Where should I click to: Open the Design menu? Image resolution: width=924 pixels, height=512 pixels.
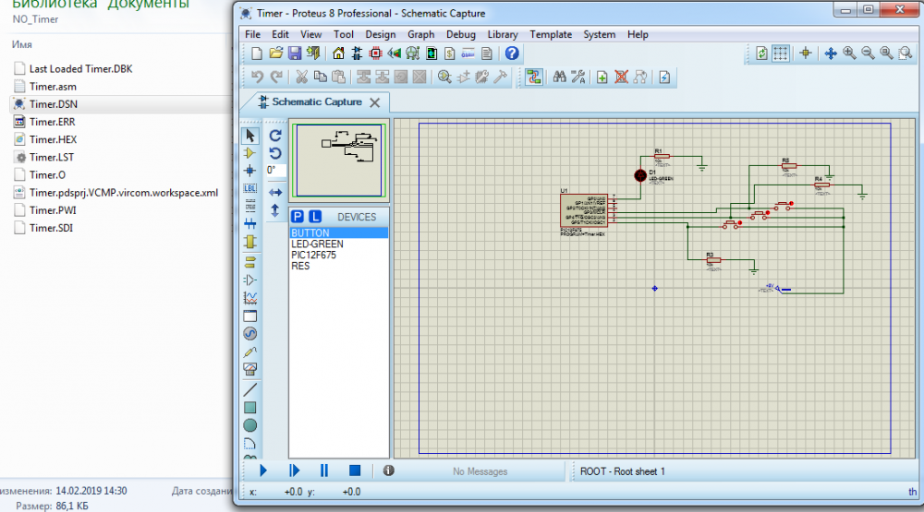pos(381,35)
